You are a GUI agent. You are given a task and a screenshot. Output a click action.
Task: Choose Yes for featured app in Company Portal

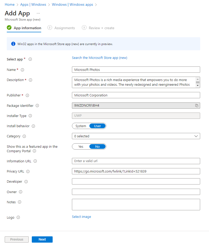[81, 147]
